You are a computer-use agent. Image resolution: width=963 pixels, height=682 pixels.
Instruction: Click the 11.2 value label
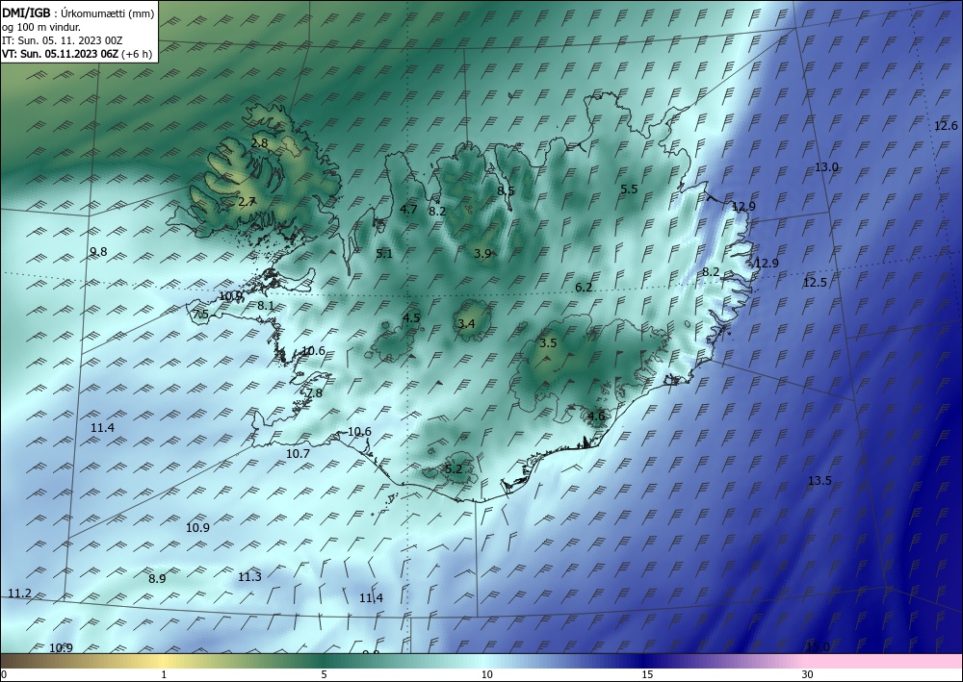[x=19, y=594]
